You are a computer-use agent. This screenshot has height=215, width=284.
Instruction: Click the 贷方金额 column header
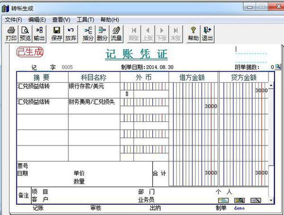244,77
